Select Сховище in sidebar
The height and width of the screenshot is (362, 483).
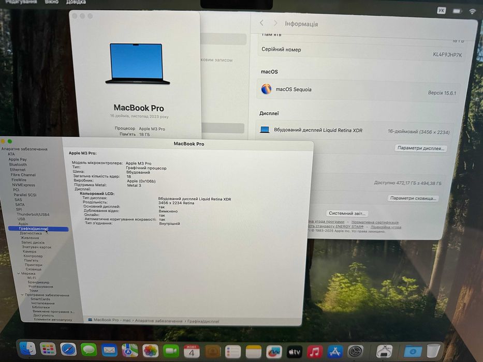[x=33, y=269]
